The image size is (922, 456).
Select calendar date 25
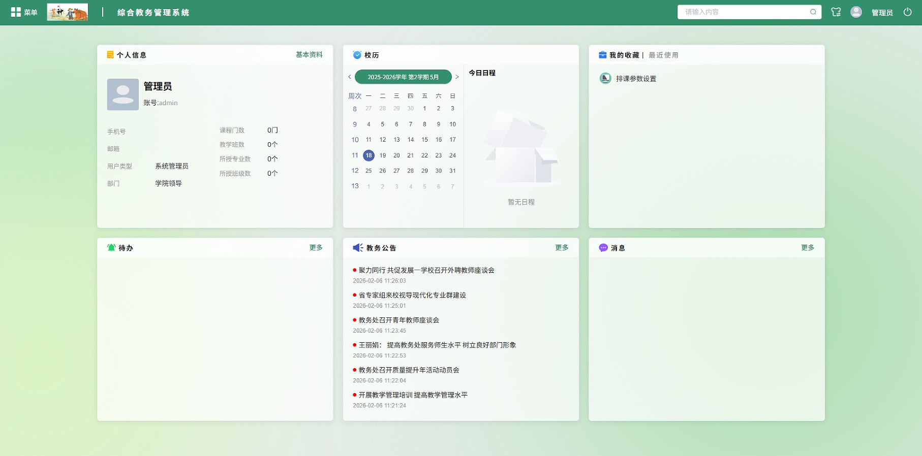[x=368, y=171]
